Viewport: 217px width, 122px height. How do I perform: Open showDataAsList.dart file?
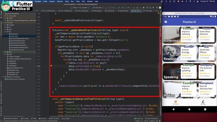click(18, 45)
